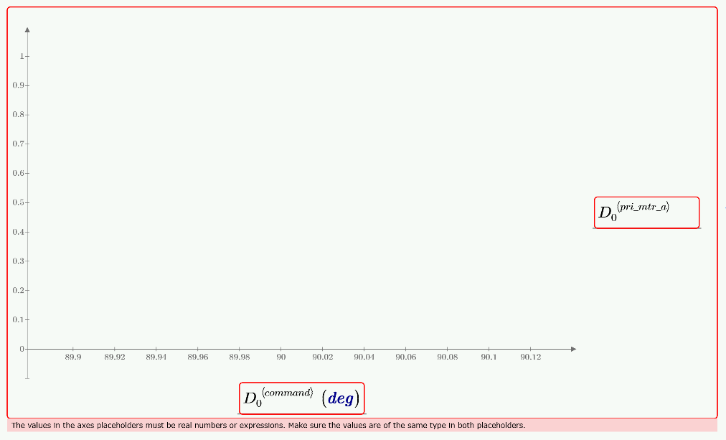Select the 90 tick label on x-axis
This screenshot has height=440, width=726.
coord(280,356)
